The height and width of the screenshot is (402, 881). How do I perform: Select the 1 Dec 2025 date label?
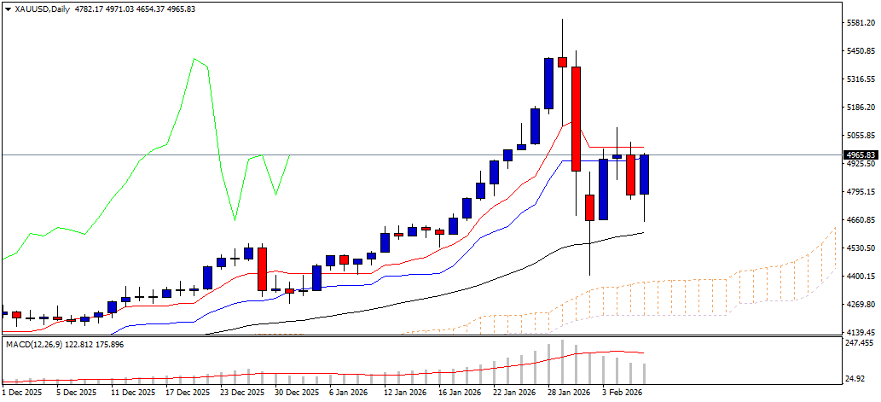tap(20, 391)
